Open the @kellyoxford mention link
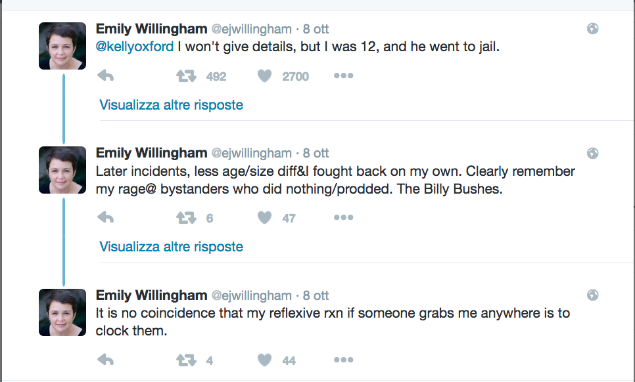This screenshot has width=635, height=382. coord(135,47)
